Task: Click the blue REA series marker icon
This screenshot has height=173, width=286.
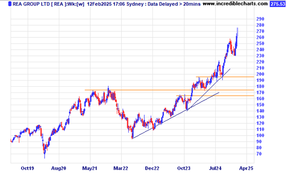Action: [x=10, y=4]
